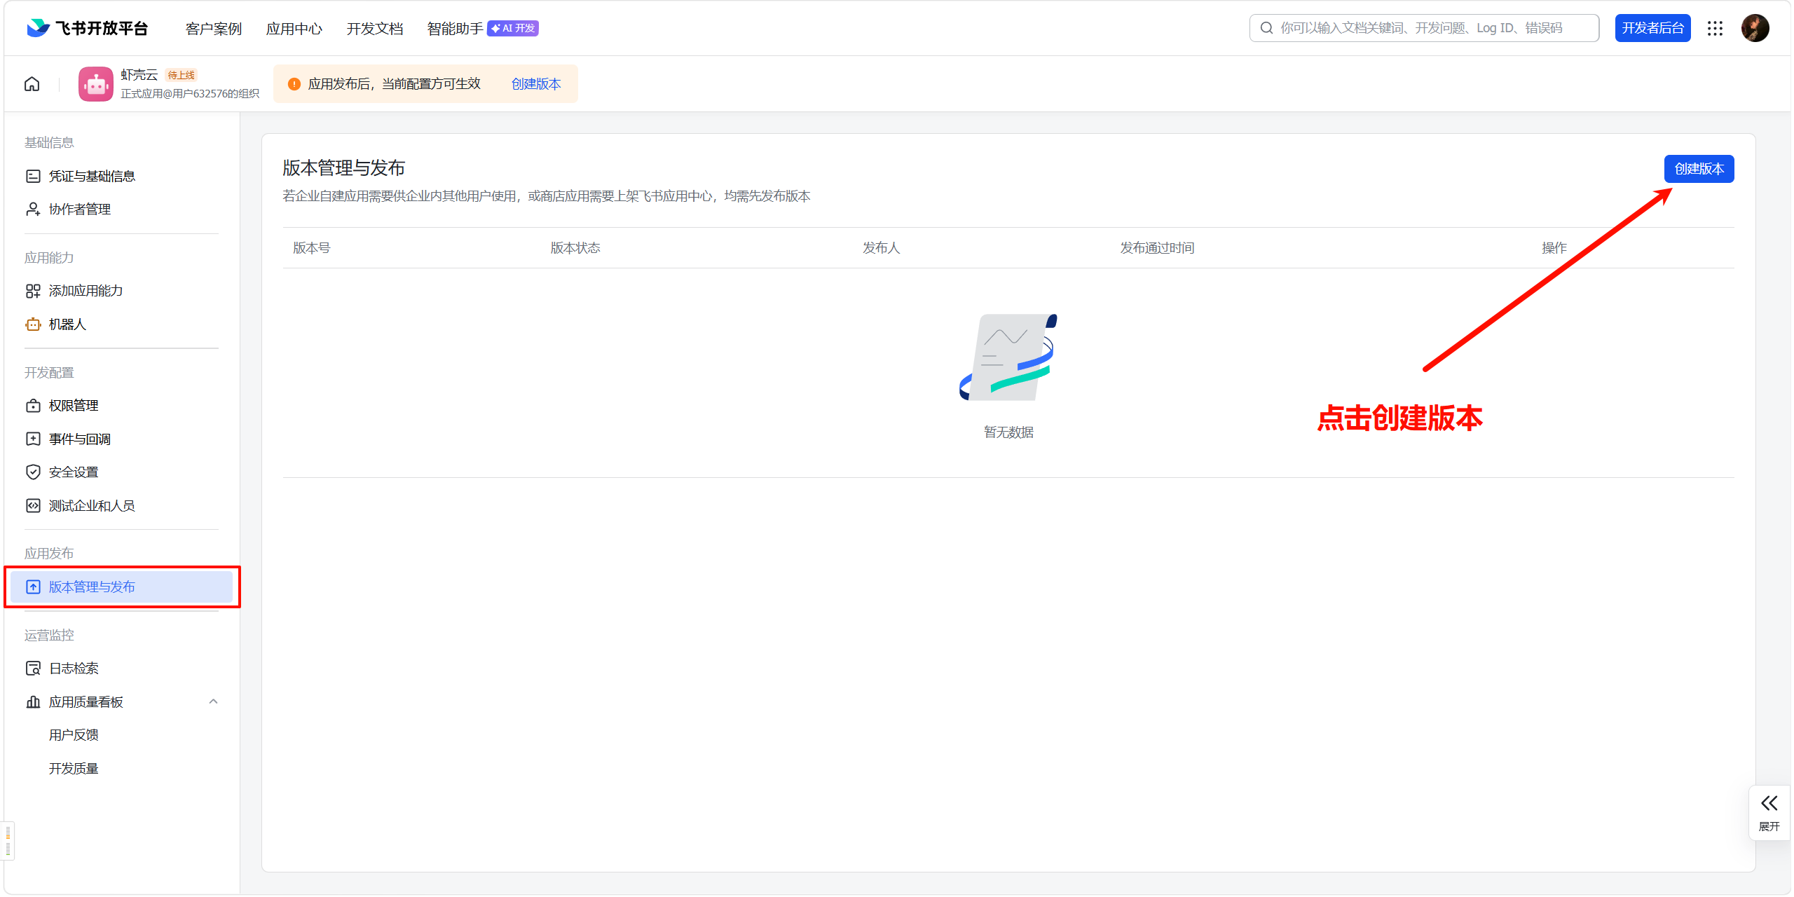Open 安全设置 page

(x=72, y=472)
